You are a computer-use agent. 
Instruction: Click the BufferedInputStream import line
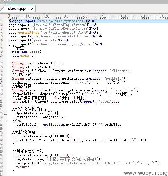click(53, 25)
